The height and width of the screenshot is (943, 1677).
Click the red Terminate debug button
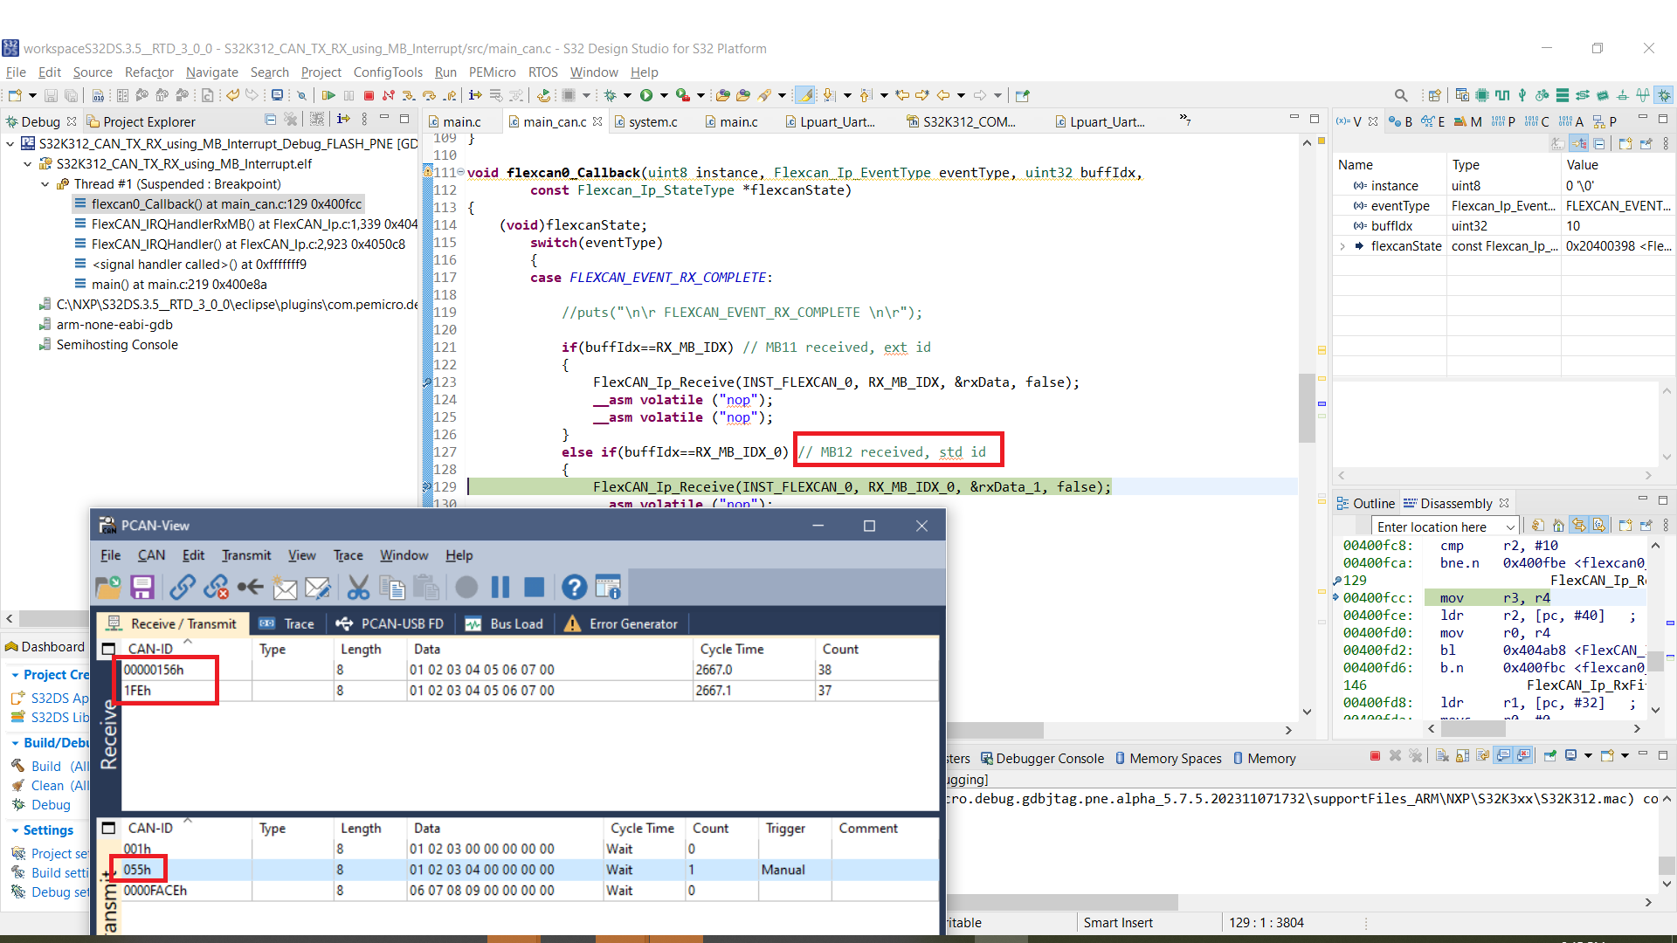tap(369, 95)
